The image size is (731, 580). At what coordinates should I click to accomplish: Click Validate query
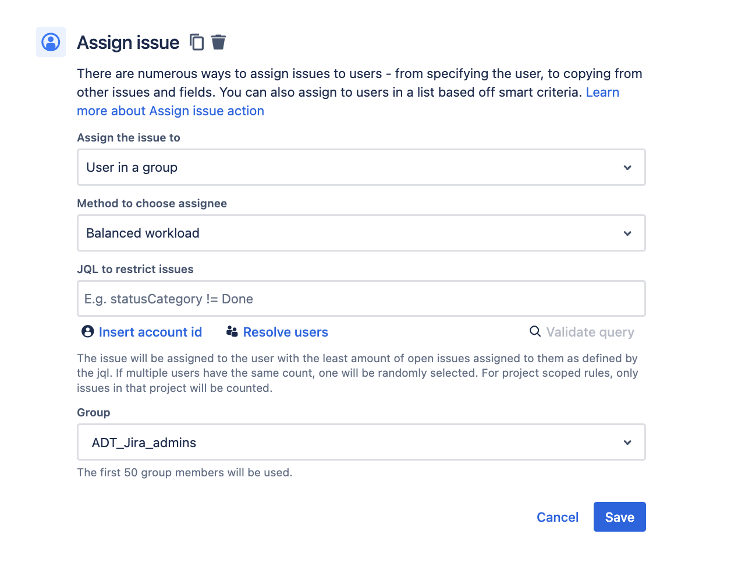[590, 331]
